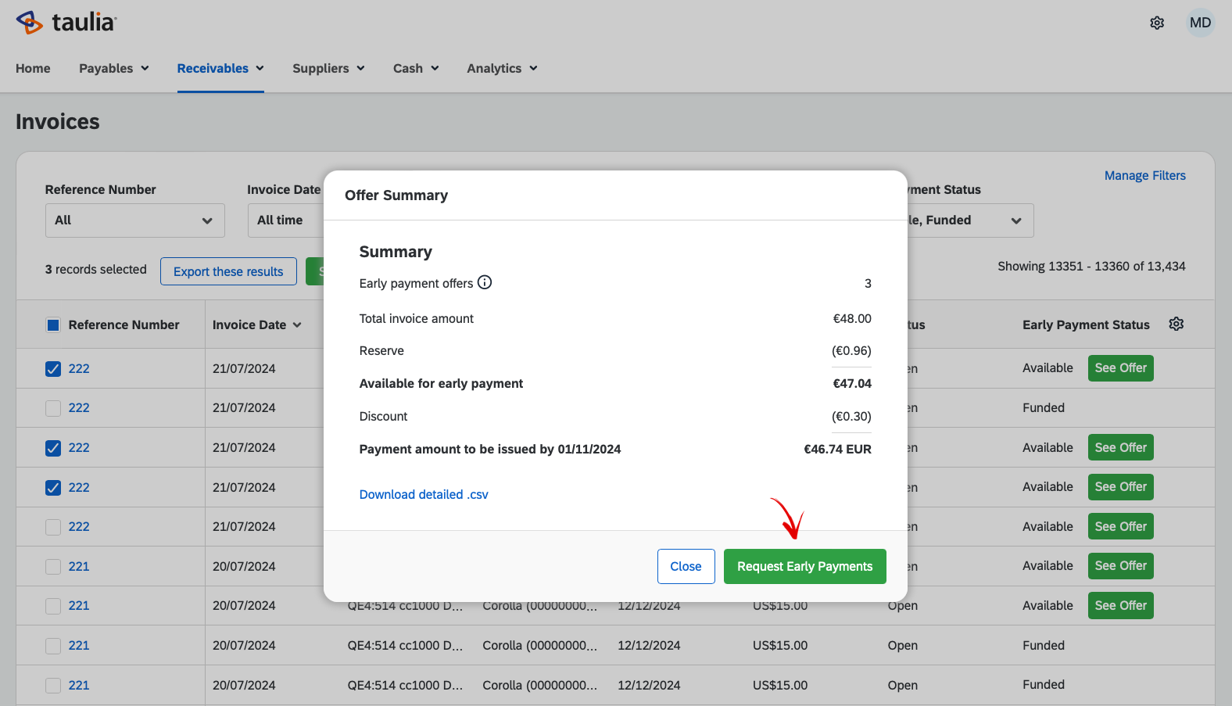Open Manage Filters link
The width and height of the screenshot is (1232, 706).
[1144, 175]
